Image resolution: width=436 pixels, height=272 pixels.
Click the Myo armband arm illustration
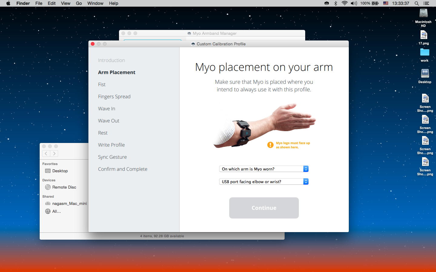264,125
